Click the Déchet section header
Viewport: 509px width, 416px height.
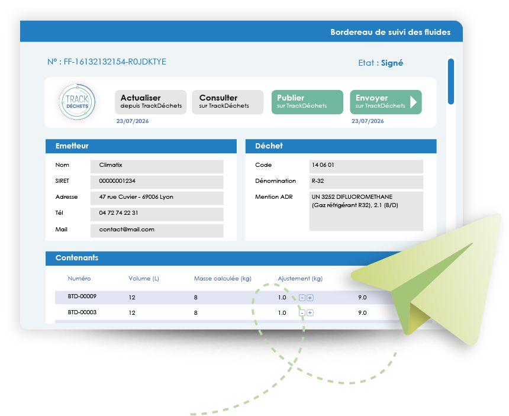pyautogui.click(x=341, y=146)
